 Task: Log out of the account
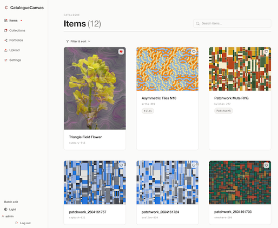pyautogui.click(x=23, y=223)
